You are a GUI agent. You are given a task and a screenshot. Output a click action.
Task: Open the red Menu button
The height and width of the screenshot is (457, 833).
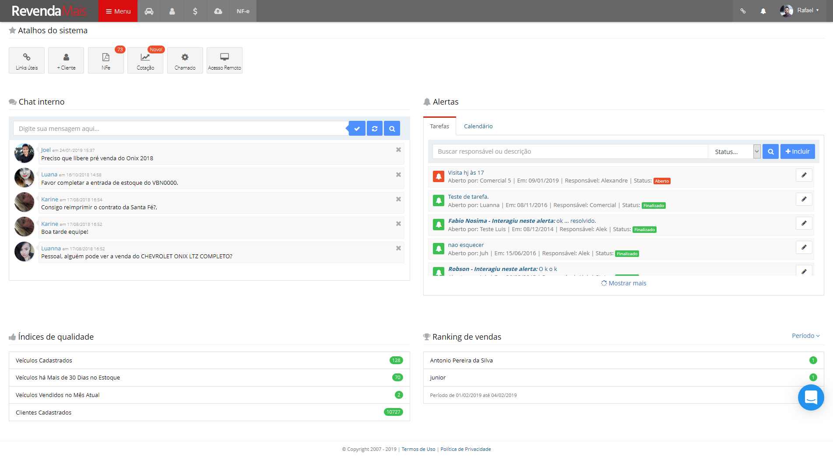[x=118, y=11]
